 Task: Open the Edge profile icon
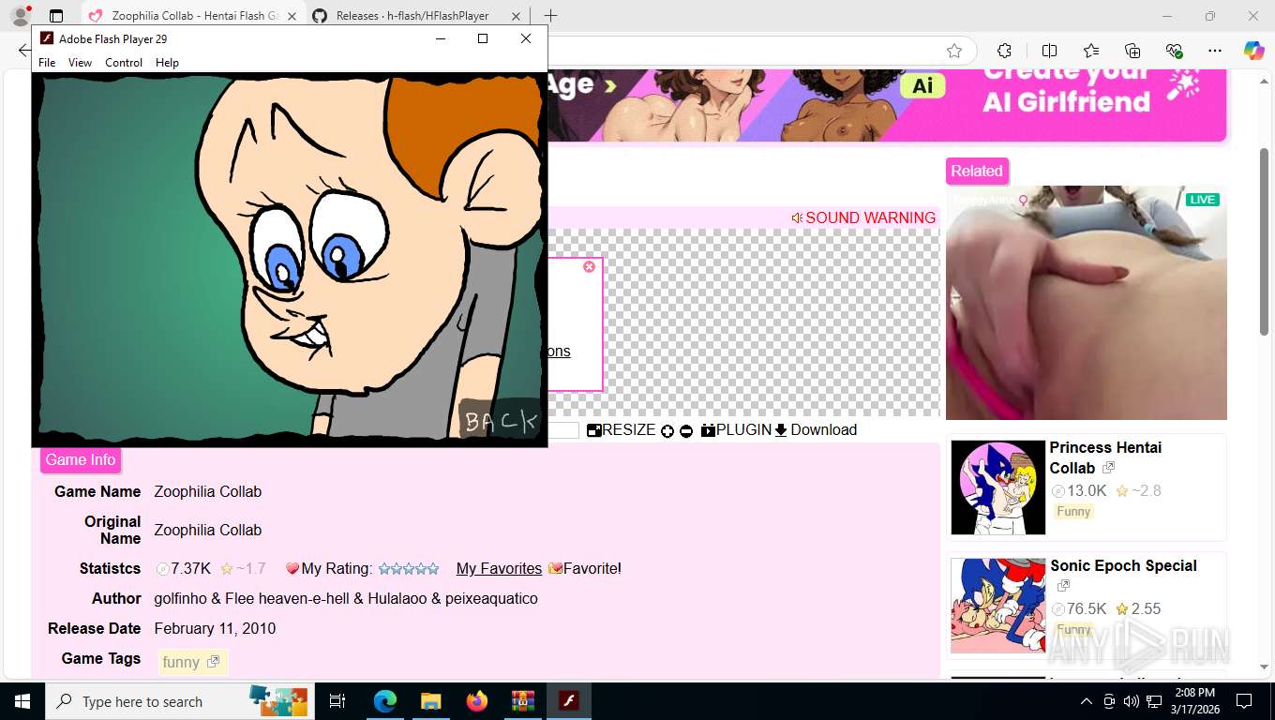[20, 16]
